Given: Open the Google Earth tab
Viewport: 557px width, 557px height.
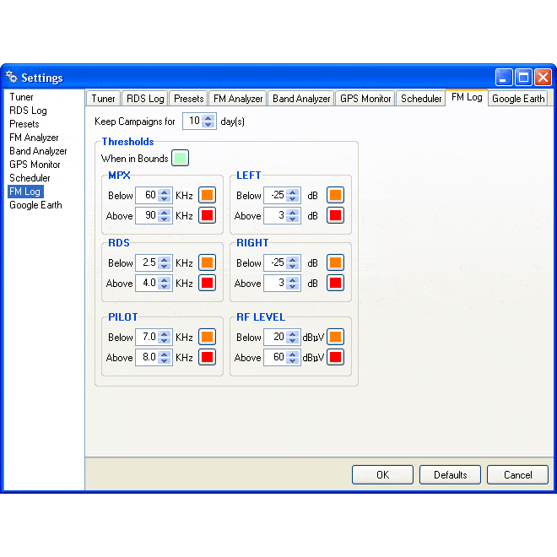Looking at the screenshot, I should pyautogui.click(x=517, y=99).
